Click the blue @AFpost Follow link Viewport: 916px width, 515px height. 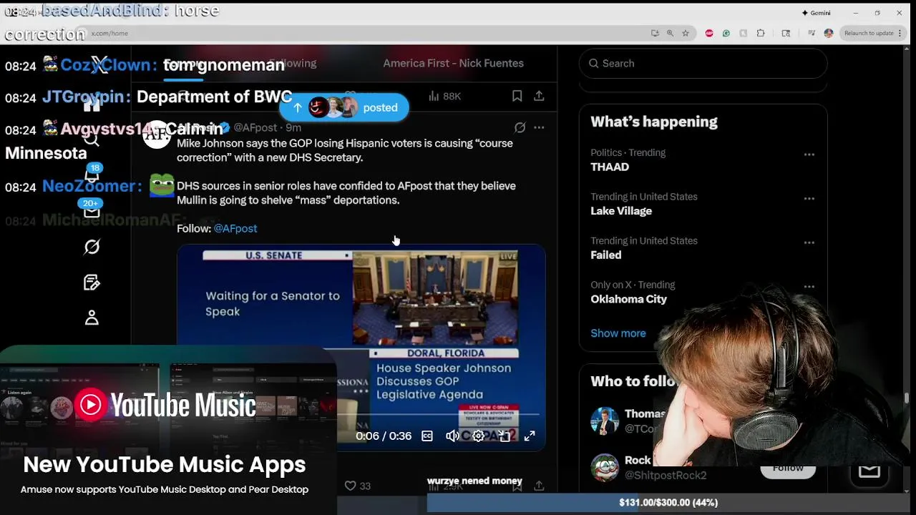tap(235, 228)
